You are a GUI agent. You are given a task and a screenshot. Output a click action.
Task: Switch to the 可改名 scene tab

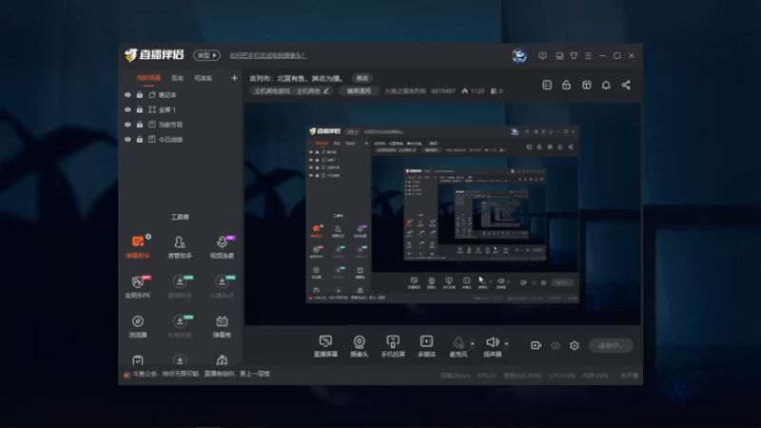click(203, 78)
